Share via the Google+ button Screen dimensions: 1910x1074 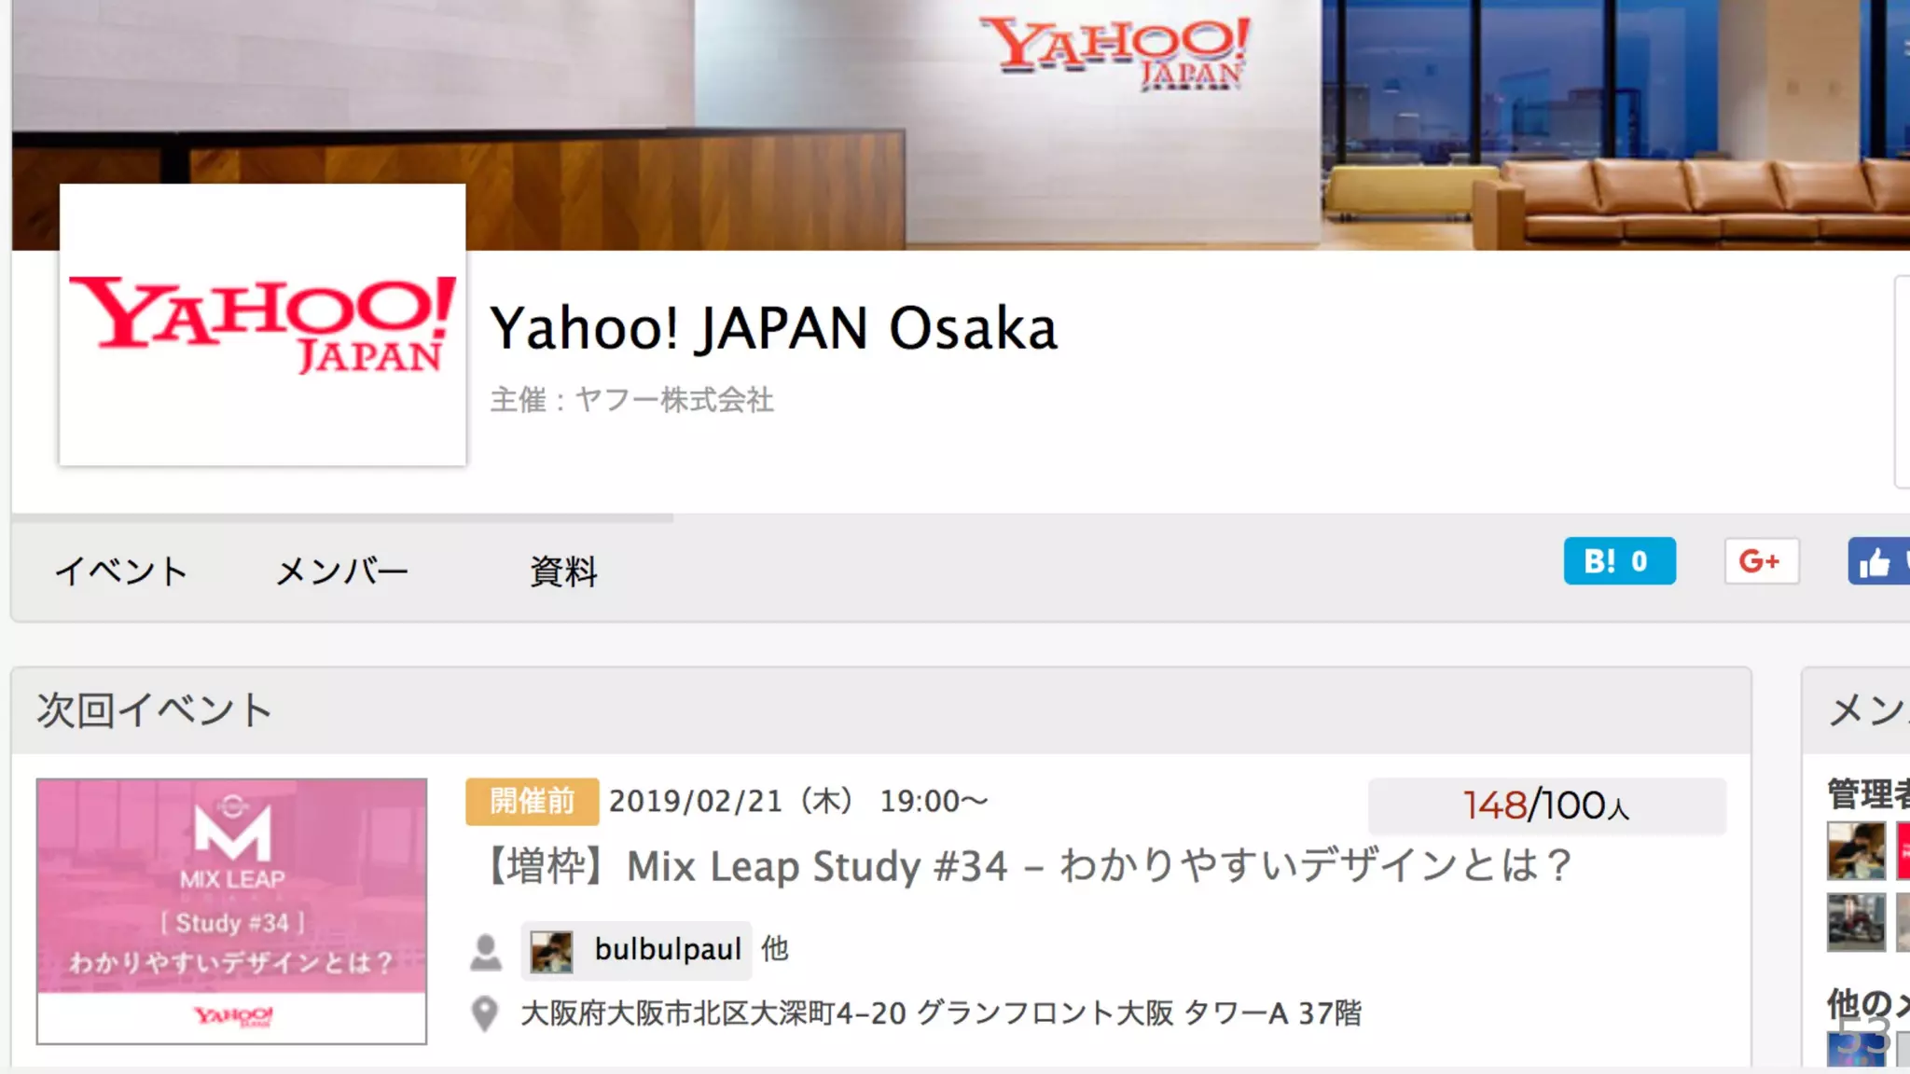pos(1761,561)
